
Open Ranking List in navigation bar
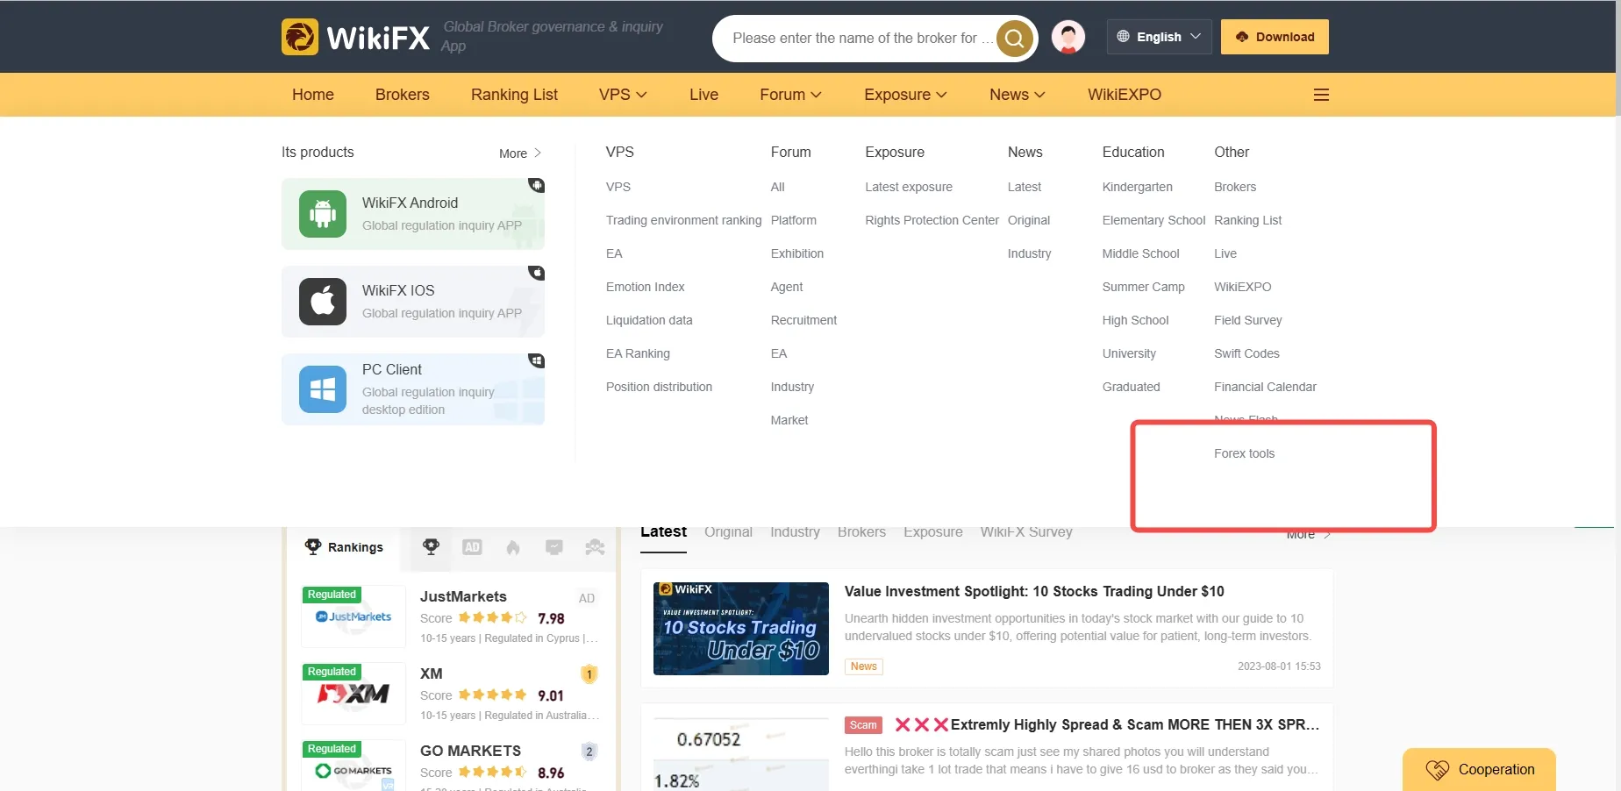point(514,95)
